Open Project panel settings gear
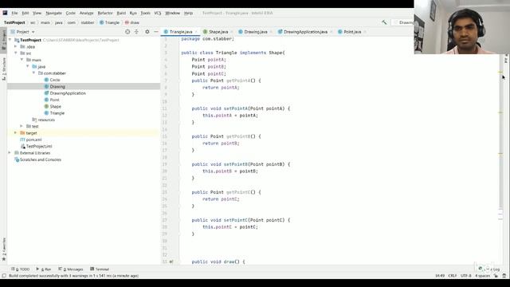Screen dimensions: 510x287 [x=147, y=32]
